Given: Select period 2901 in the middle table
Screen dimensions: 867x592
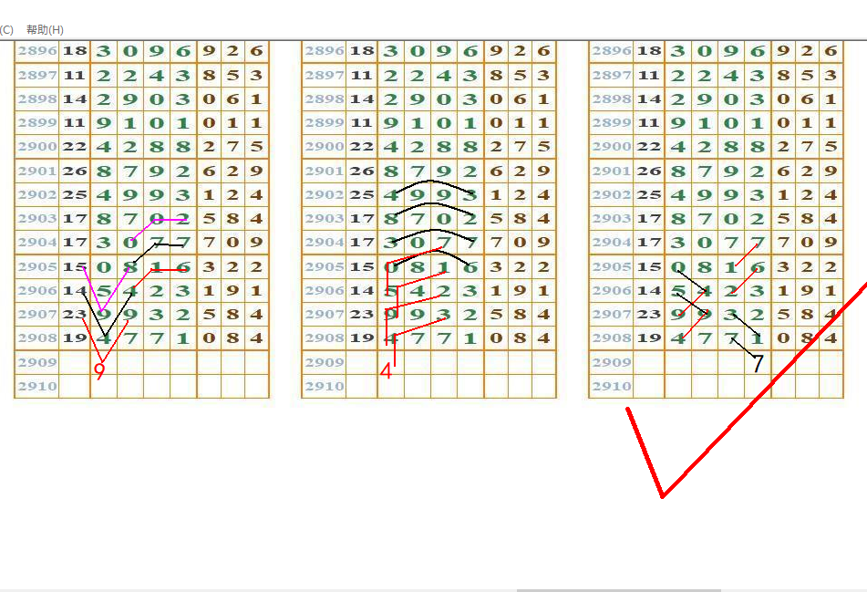Looking at the screenshot, I should (325, 171).
